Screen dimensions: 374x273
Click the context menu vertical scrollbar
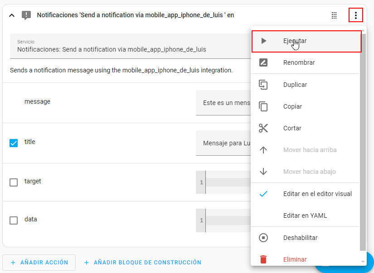pos(363,136)
